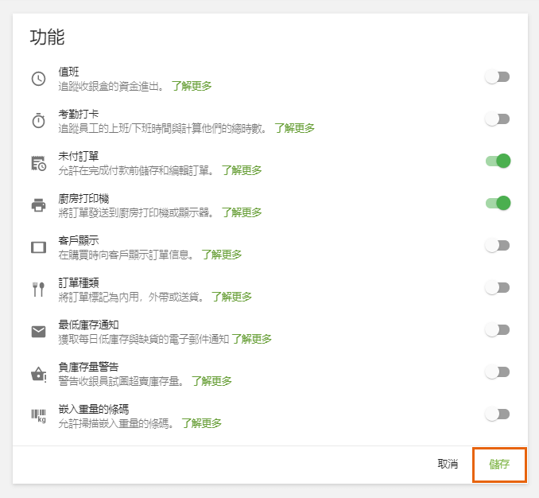
Task: Open 了解更多 link for 負庫存量警告
Action: pyautogui.click(x=212, y=381)
